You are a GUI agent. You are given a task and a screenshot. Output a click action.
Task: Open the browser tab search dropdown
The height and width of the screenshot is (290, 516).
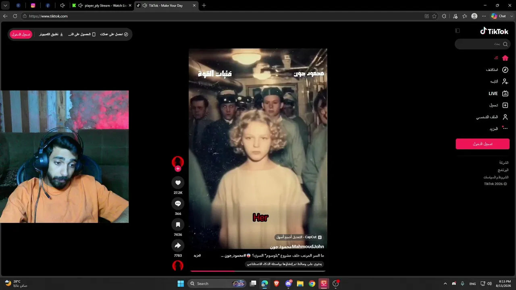(x=5, y=6)
